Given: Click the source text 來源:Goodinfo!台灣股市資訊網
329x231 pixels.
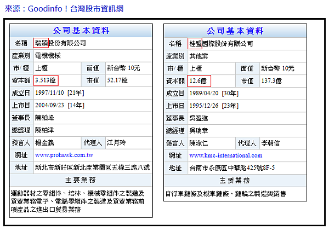Looking at the screenshot, I should coord(64,9).
